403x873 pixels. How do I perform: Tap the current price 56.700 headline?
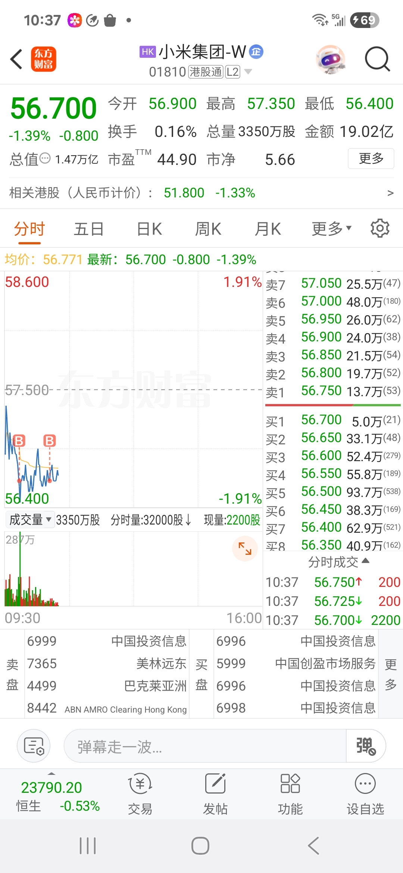click(x=54, y=108)
